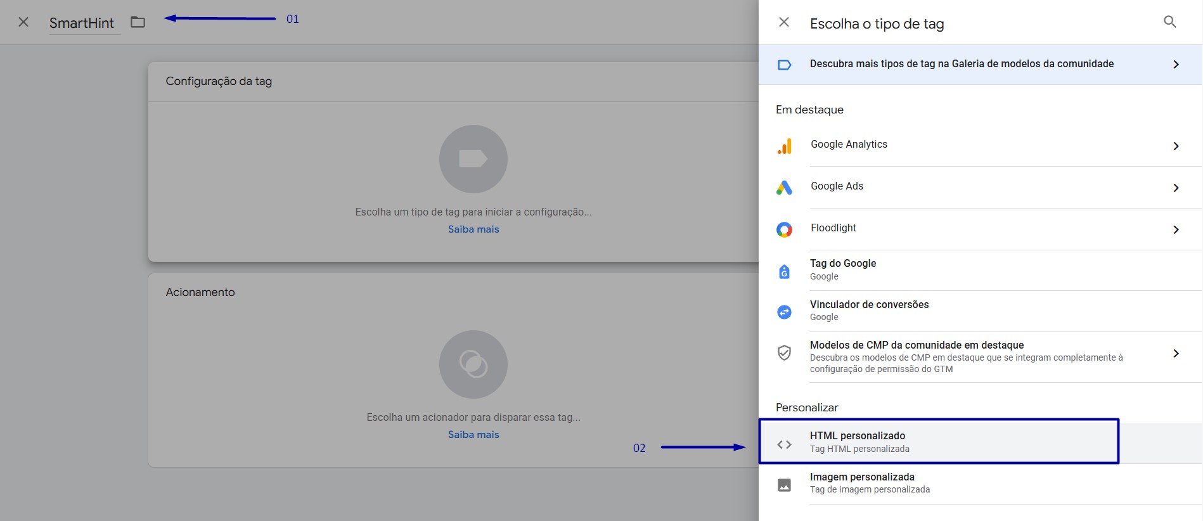Select the Google Analytics icon
The image size is (1203, 521).
[x=784, y=146]
